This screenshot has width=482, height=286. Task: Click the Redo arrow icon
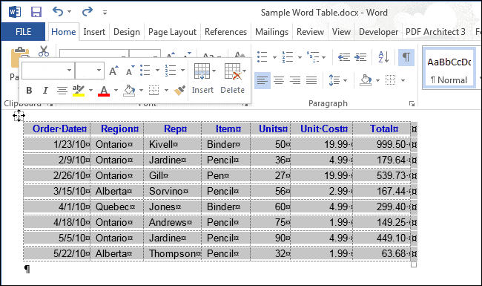pos(88,11)
